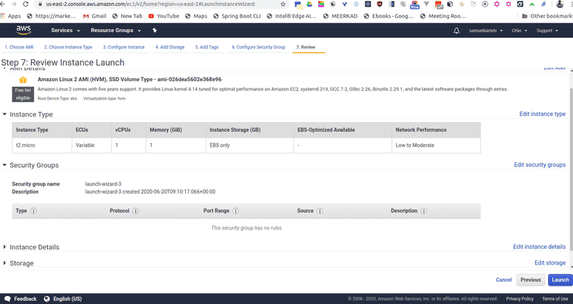
Task: Collapse the Security Groups section
Action: 4,165
